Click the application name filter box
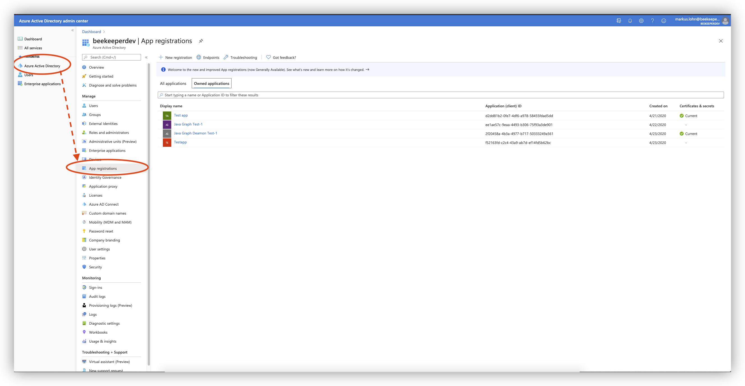The width and height of the screenshot is (745, 386). [x=440, y=95]
